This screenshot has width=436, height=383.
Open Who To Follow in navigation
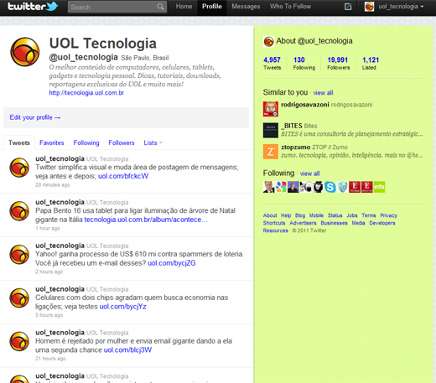(290, 7)
